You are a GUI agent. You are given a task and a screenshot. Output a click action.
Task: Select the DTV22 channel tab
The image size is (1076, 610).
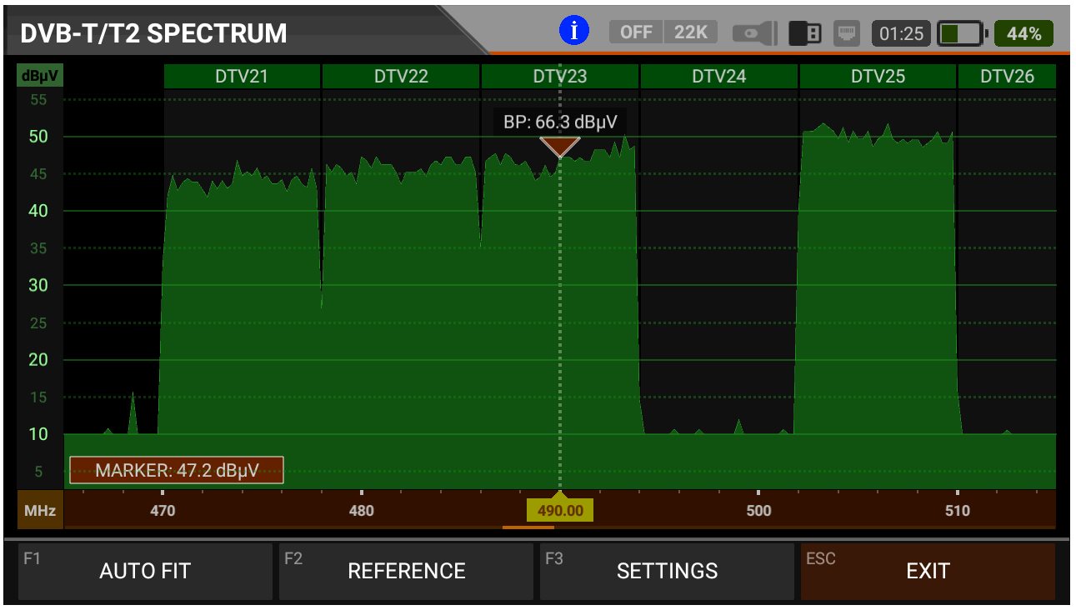(401, 77)
